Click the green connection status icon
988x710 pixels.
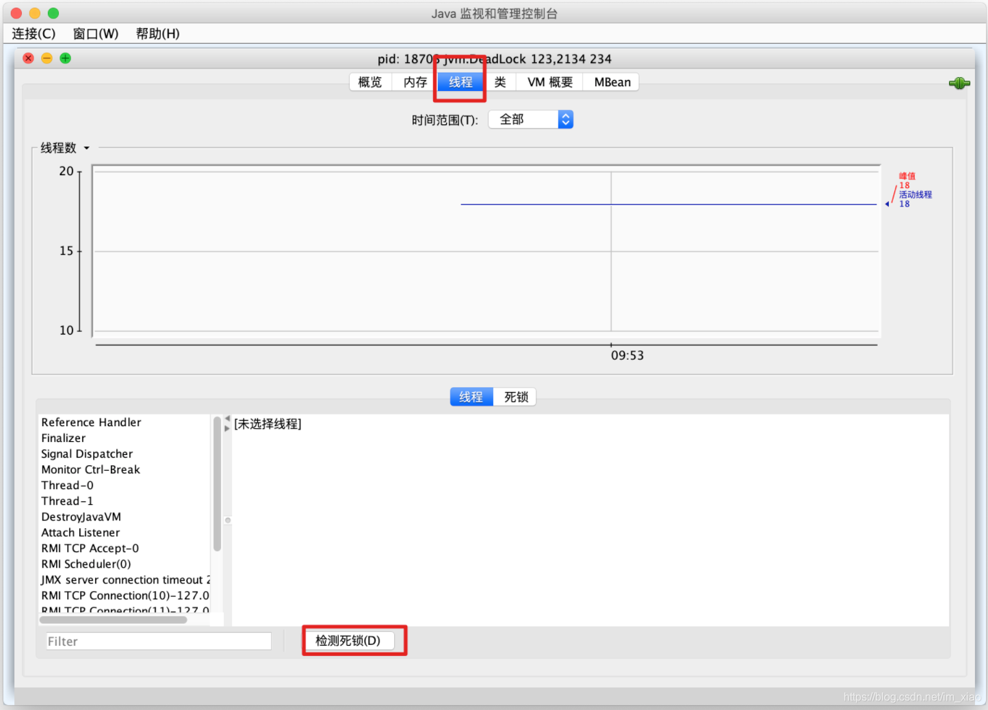tap(959, 83)
